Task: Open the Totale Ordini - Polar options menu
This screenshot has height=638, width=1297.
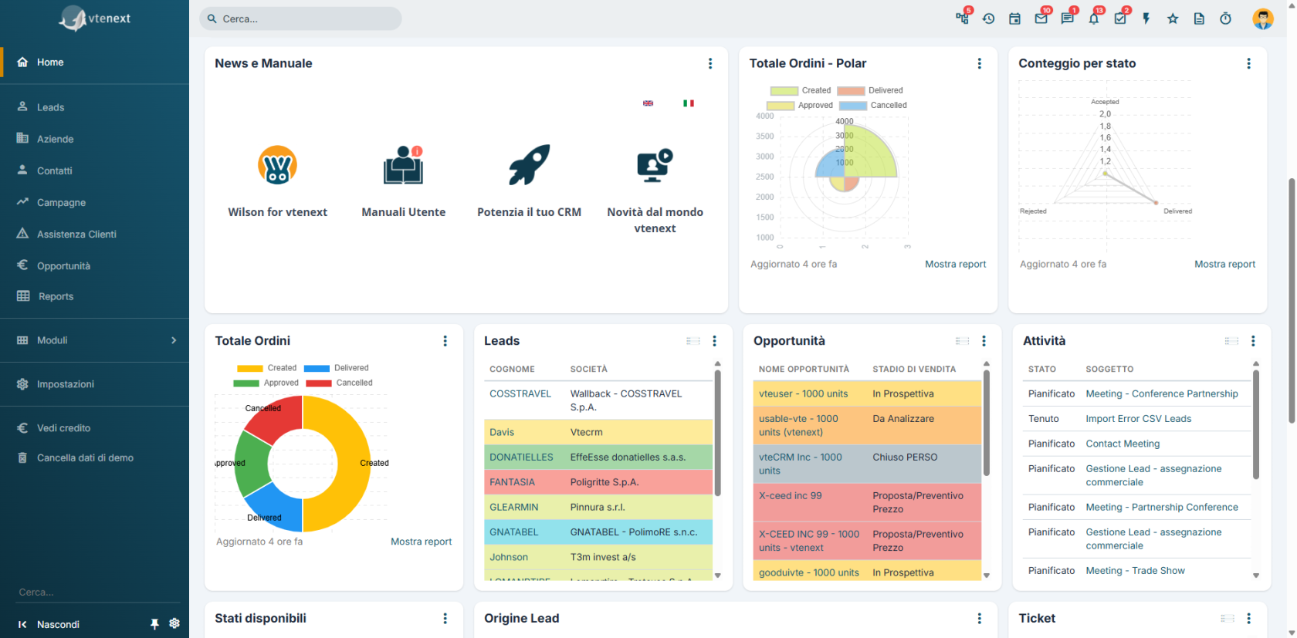Action: pos(980,63)
